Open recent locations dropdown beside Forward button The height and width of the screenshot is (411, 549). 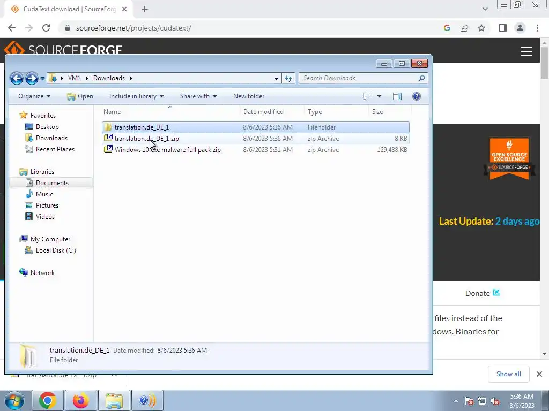pos(42,79)
